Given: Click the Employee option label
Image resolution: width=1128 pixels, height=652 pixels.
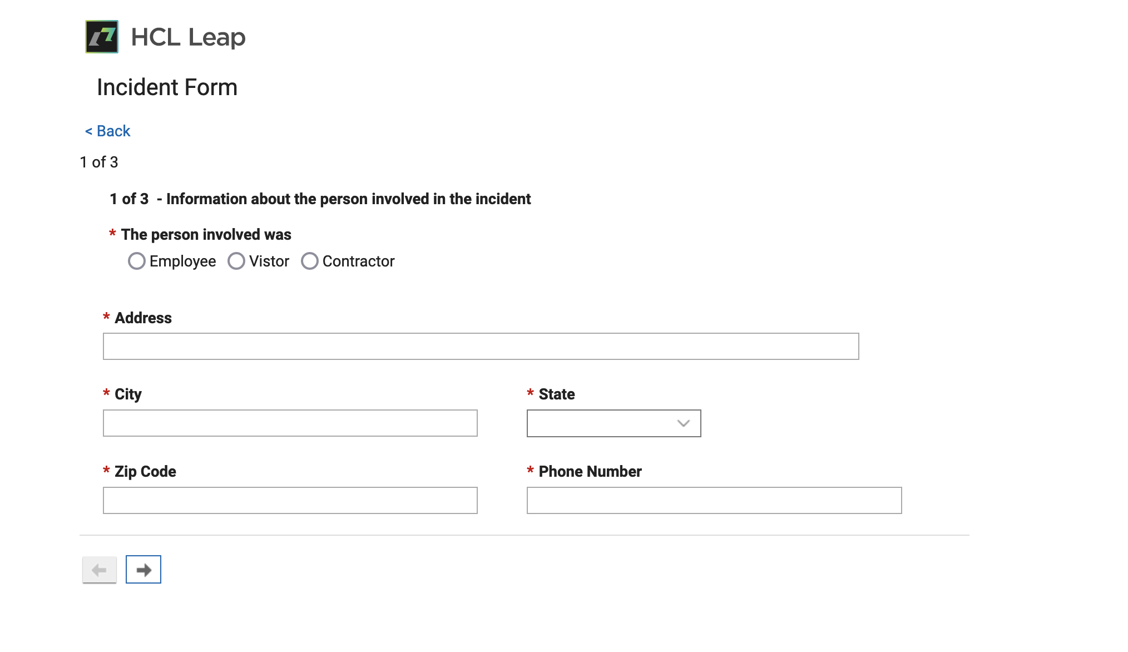Looking at the screenshot, I should pyautogui.click(x=182, y=261).
